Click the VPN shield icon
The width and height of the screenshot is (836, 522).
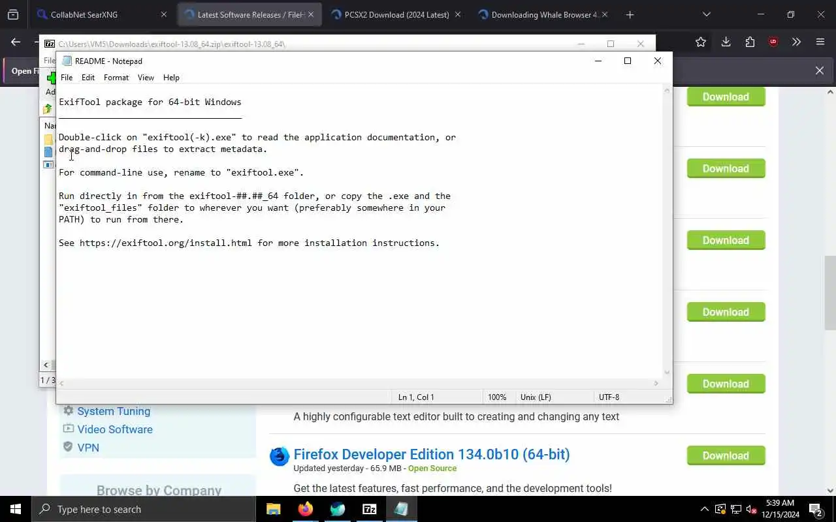point(68,447)
